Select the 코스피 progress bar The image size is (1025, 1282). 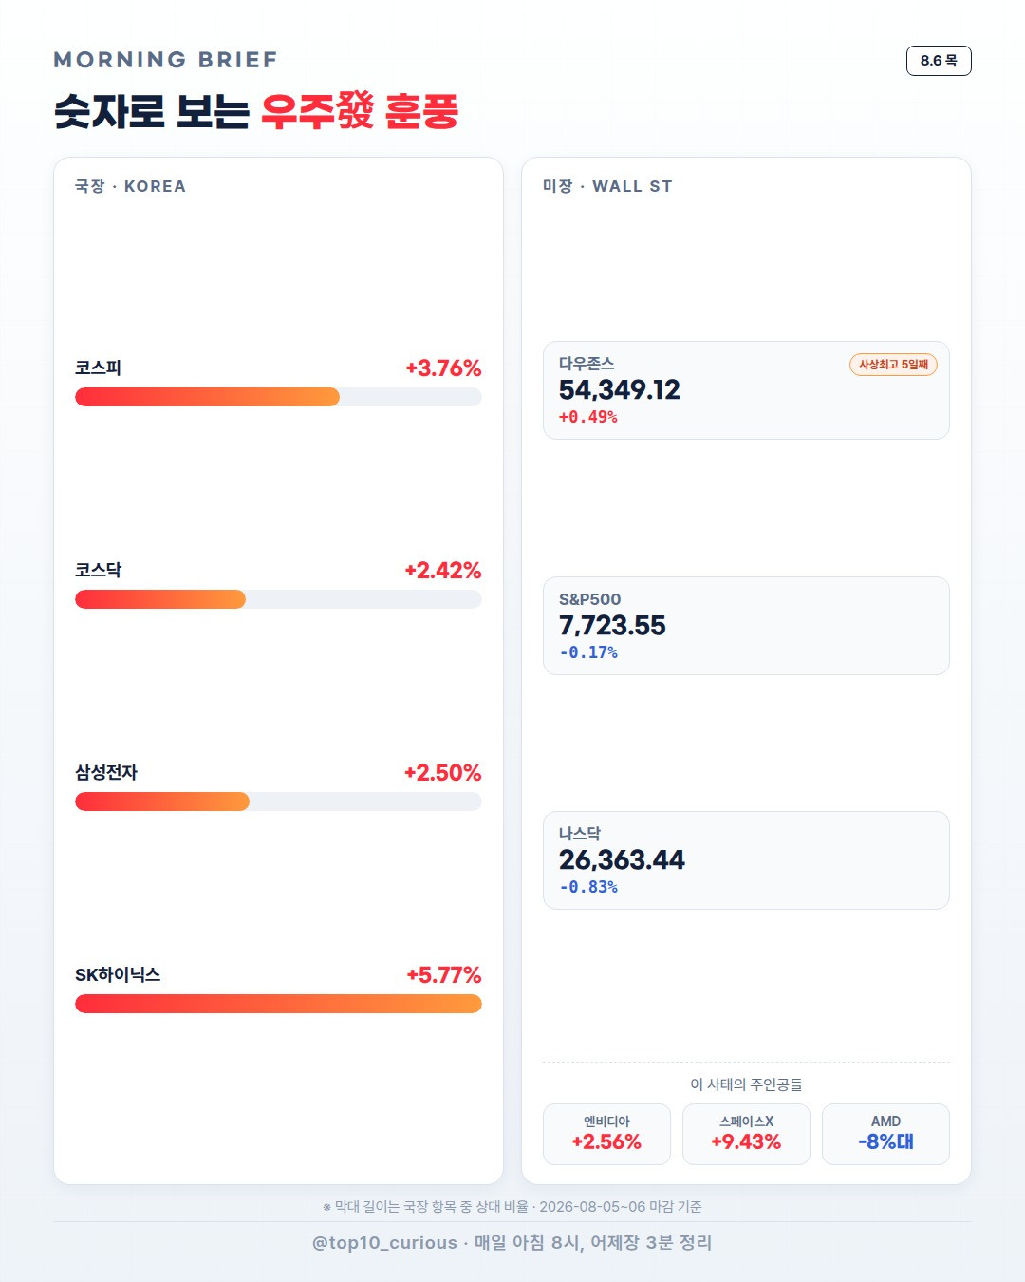click(x=278, y=397)
